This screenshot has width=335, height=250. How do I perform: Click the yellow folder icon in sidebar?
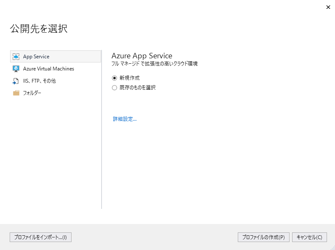(16, 93)
